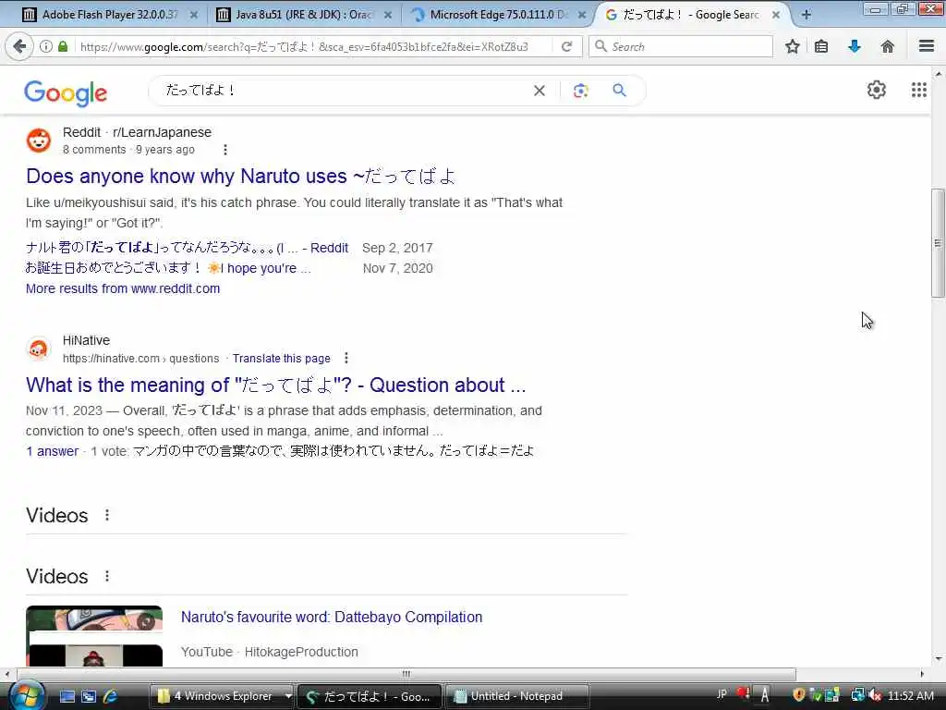Show site information for google.com
Image resolution: width=946 pixels, height=710 pixels.
(x=46, y=46)
